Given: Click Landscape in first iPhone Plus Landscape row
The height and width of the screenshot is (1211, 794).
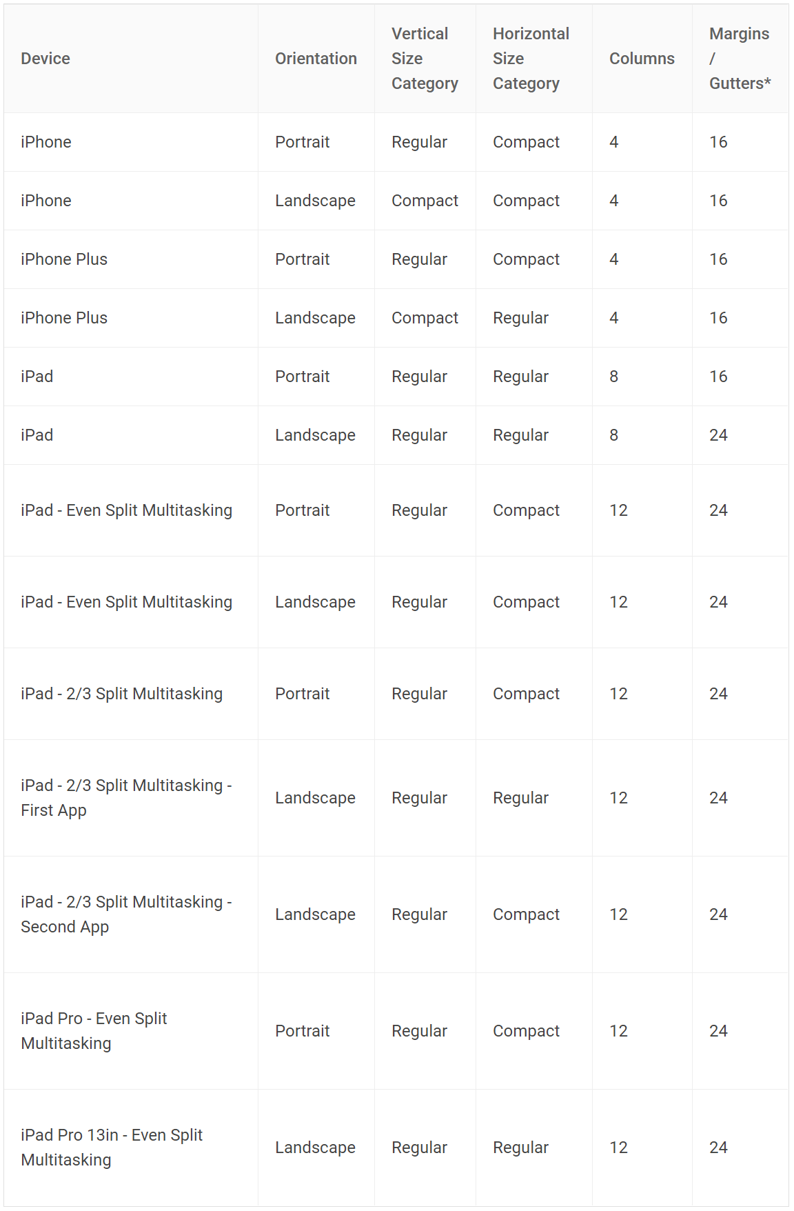Looking at the screenshot, I should 315,318.
